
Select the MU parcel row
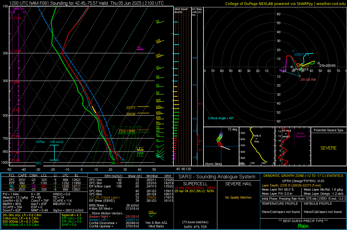coord(44,189)
